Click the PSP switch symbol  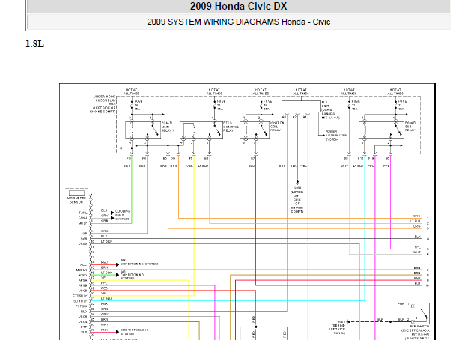[421, 313]
